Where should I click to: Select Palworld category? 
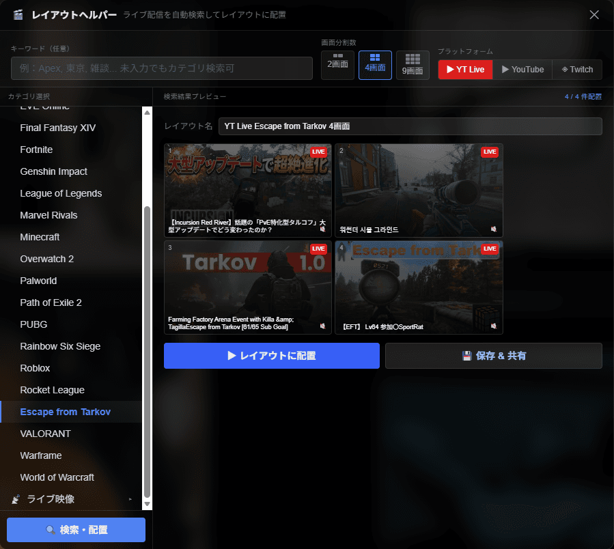[71, 281]
